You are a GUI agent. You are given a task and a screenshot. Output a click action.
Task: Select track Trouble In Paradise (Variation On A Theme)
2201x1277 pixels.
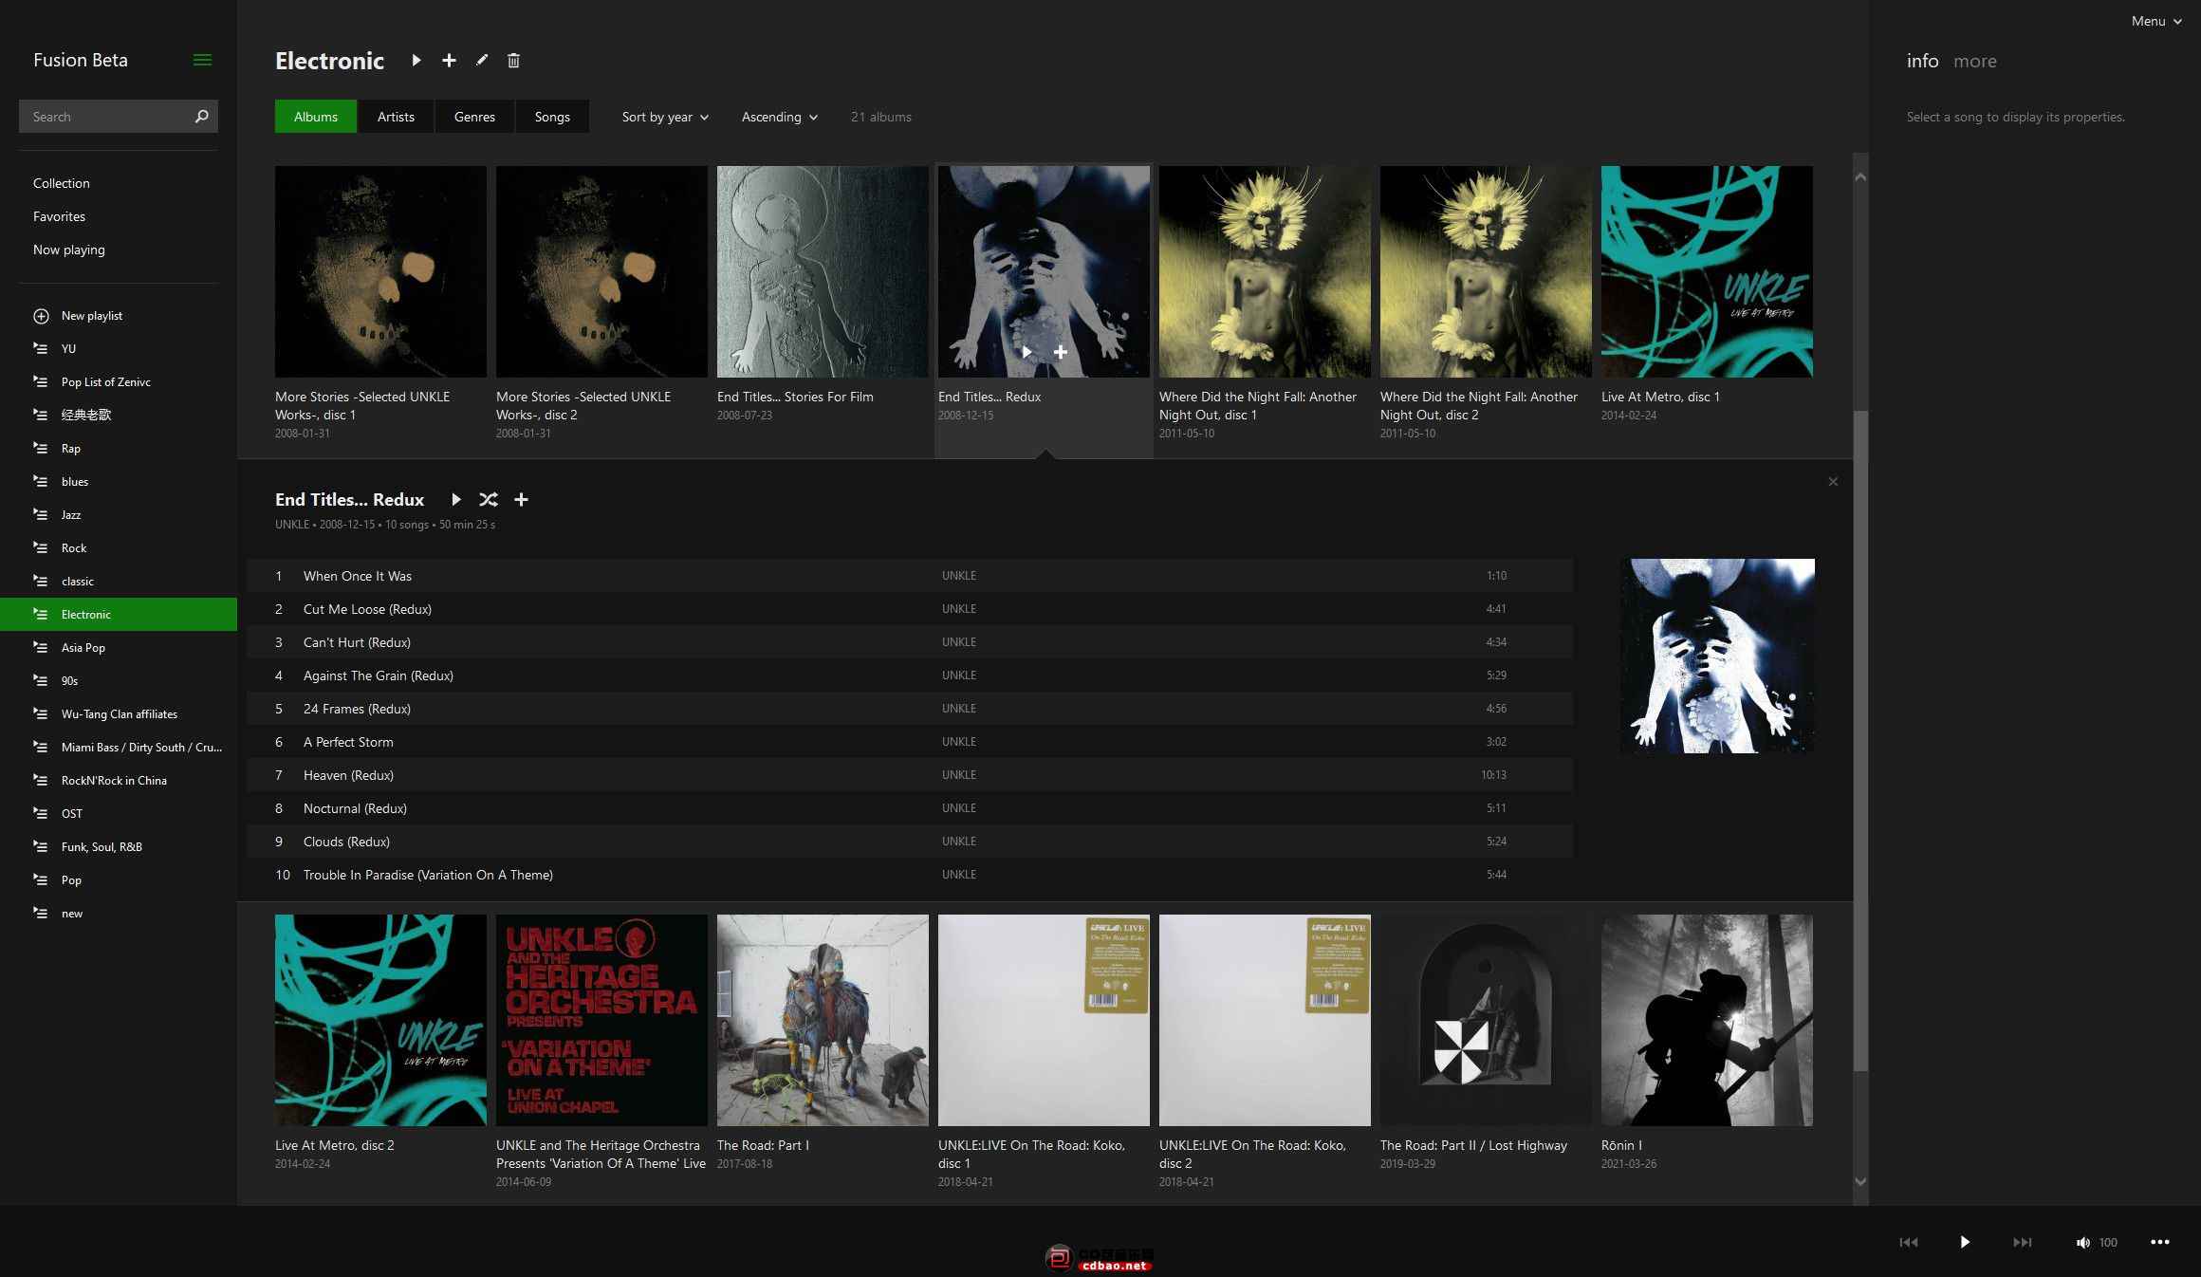910,875
